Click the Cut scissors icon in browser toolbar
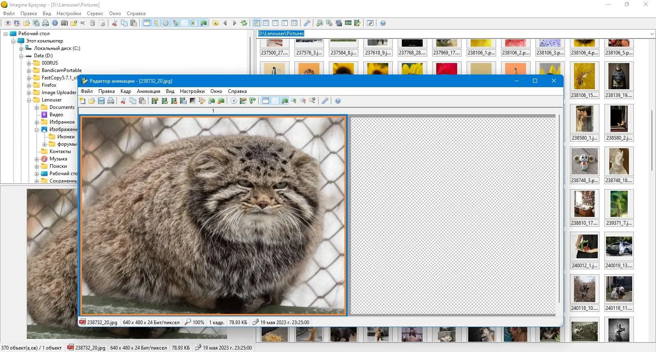656x352 pixels. point(114,23)
